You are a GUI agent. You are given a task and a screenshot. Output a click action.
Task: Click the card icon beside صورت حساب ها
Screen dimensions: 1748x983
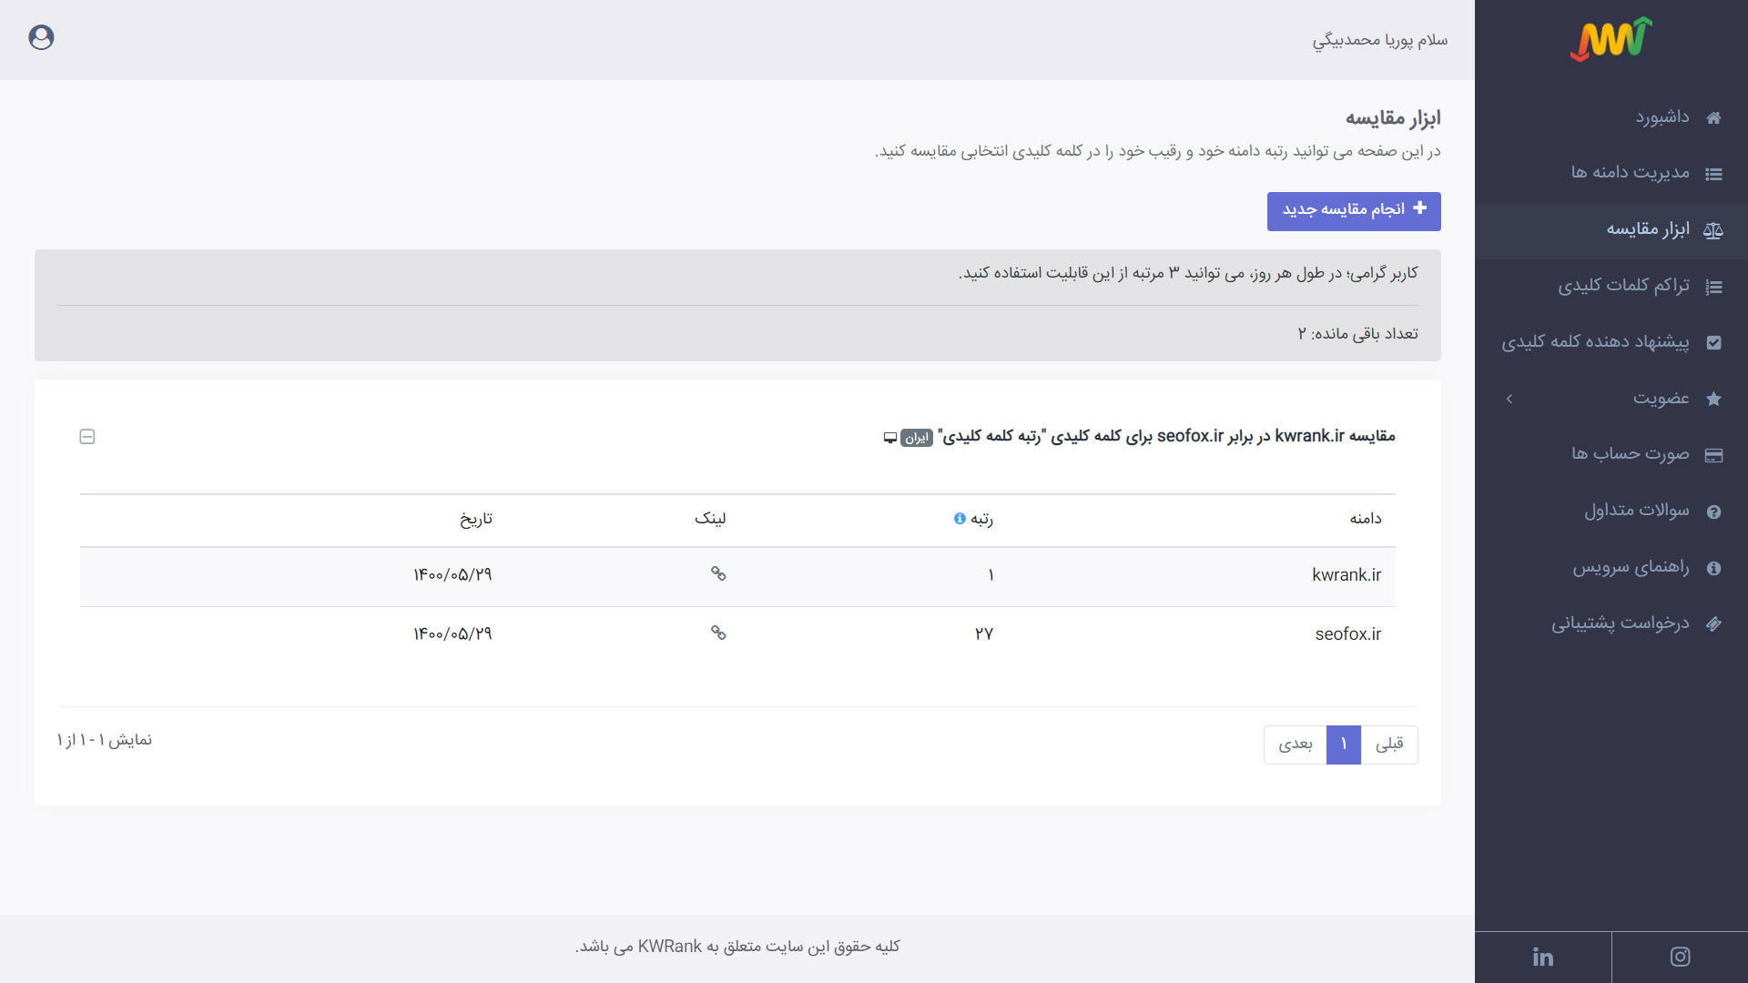tap(1713, 455)
